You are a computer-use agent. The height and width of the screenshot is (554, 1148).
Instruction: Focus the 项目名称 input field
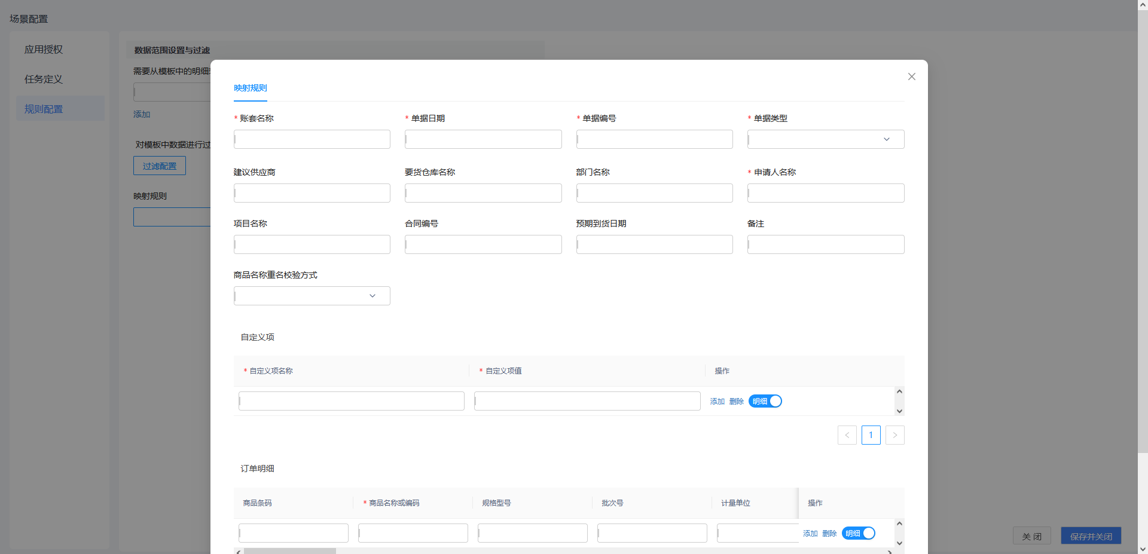(x=312, y=244)
